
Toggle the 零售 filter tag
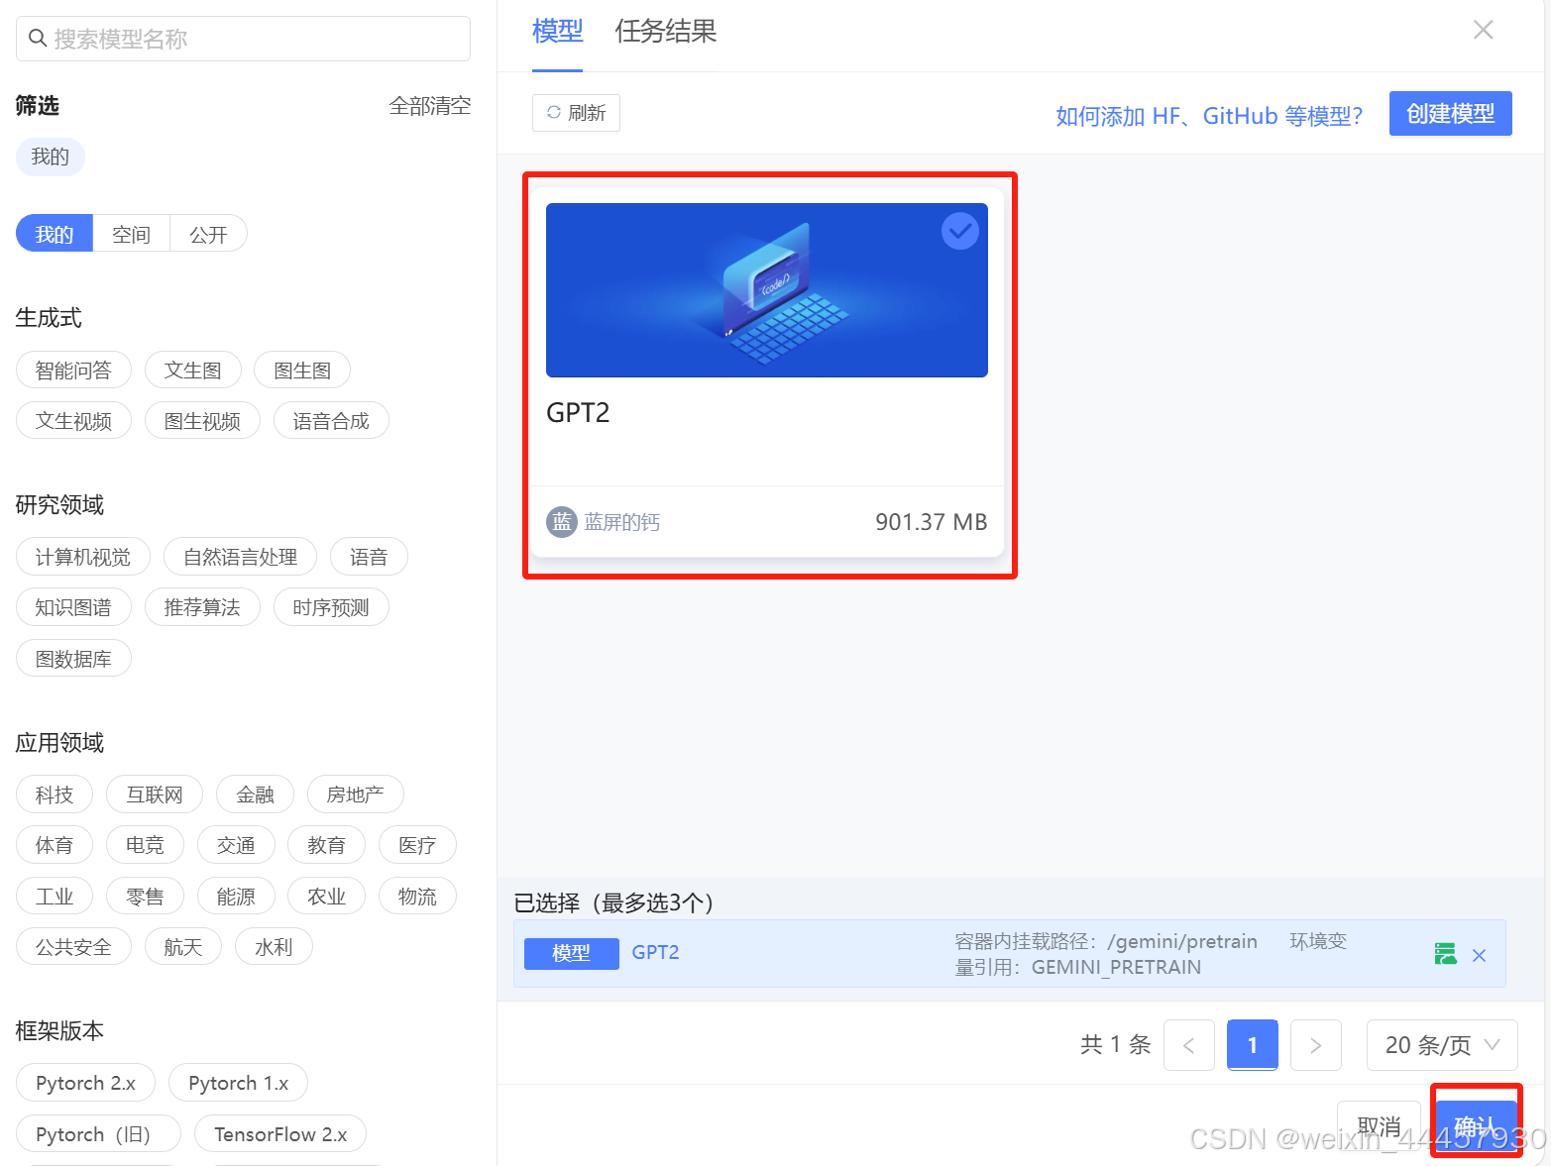(x=145, y=896)
